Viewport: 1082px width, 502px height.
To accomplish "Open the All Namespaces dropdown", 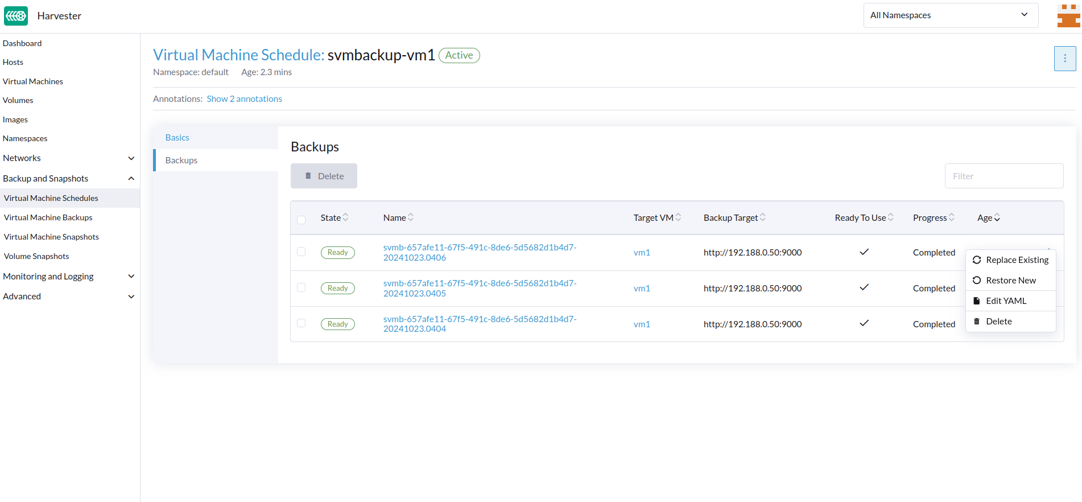I will [x=950, y=15].
